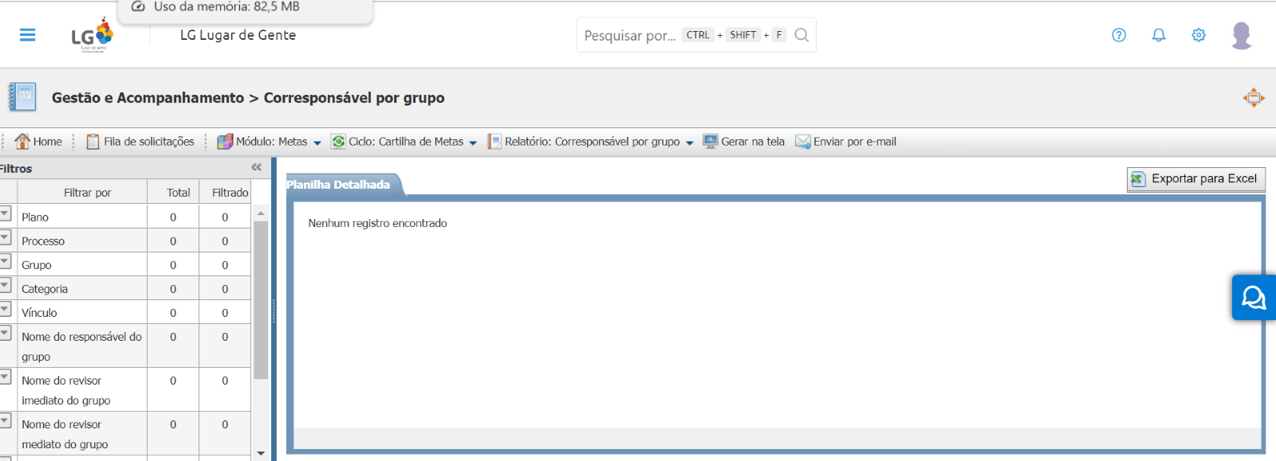Click the orange expand arrows icon
Viewport: 1276px width, 461px height.
pos(1254,97)
